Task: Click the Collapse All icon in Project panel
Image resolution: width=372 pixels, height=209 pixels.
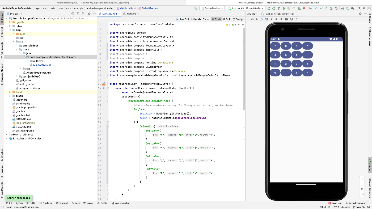Action: 83,14
